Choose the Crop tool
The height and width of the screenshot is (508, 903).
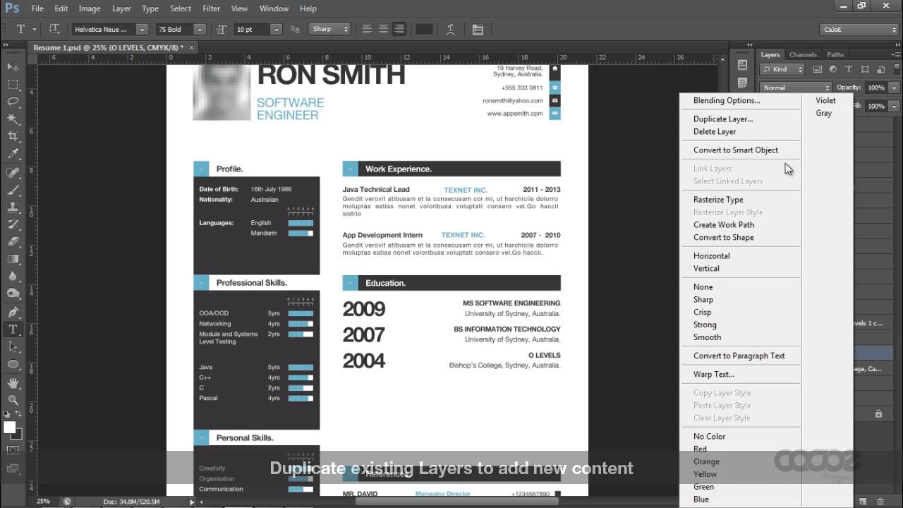(13, 136)
